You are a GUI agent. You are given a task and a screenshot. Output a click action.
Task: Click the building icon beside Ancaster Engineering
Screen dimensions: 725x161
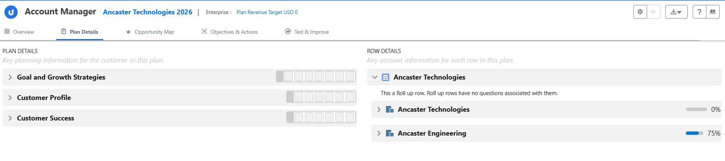tap(390, 133)
